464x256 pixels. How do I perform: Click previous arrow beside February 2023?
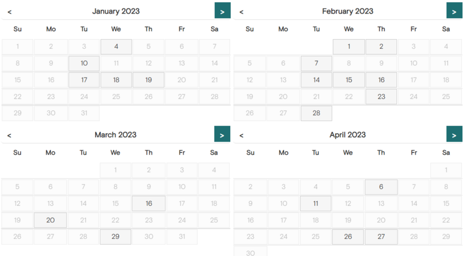coord(242,12)
